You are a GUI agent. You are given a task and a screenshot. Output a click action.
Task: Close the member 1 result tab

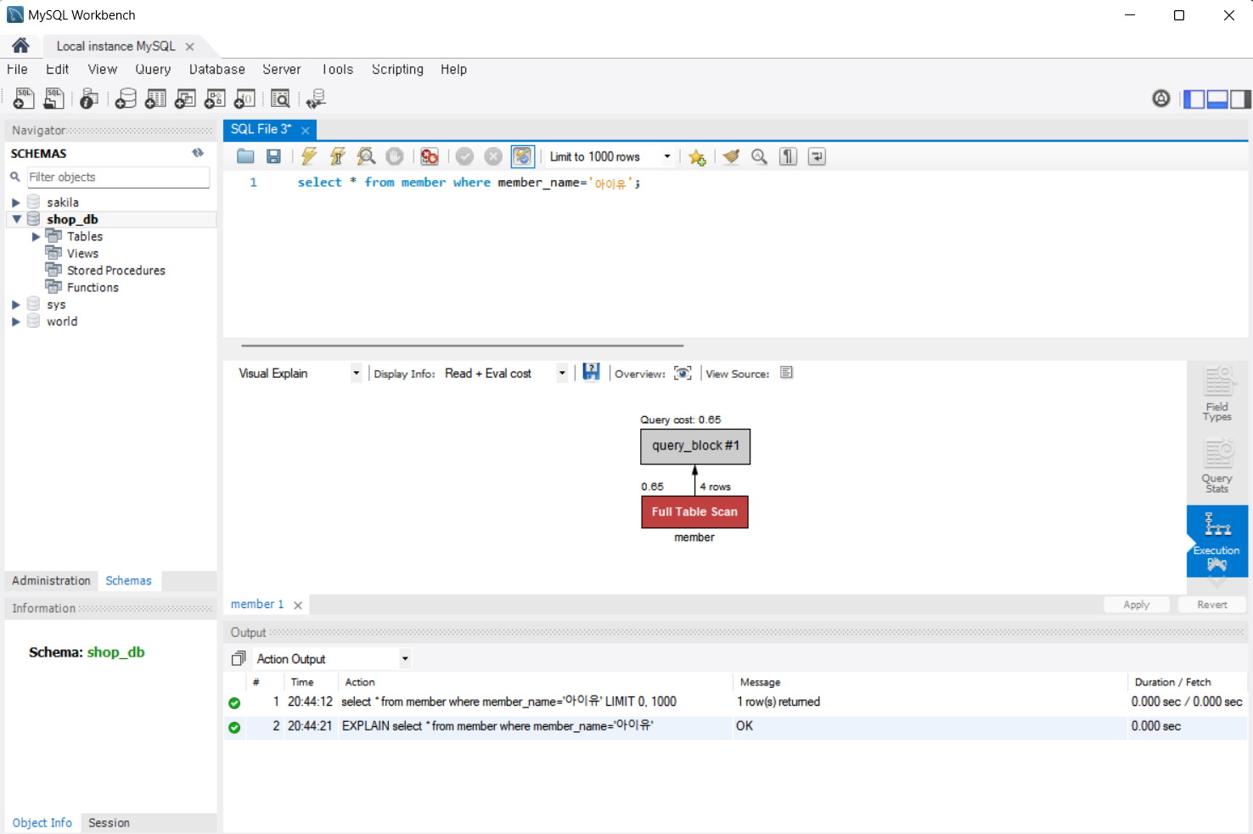[x=298, y=606]
